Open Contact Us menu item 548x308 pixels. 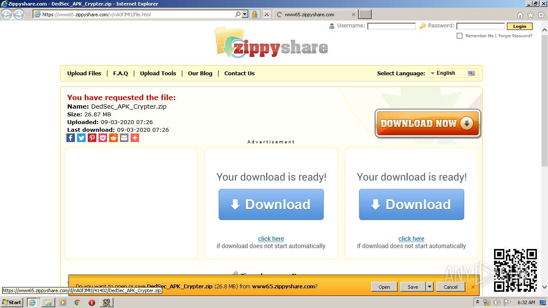pos(239,73)
